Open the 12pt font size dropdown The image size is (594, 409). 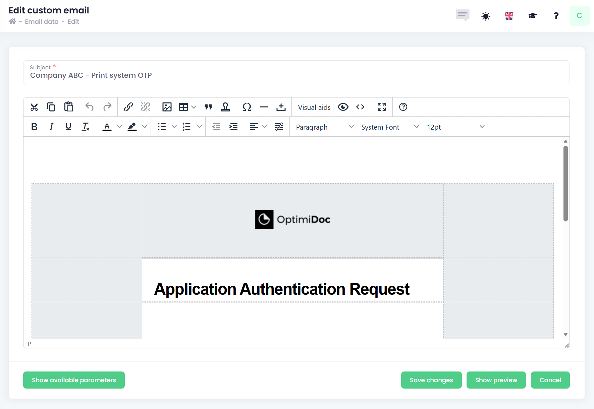point(455,127)
